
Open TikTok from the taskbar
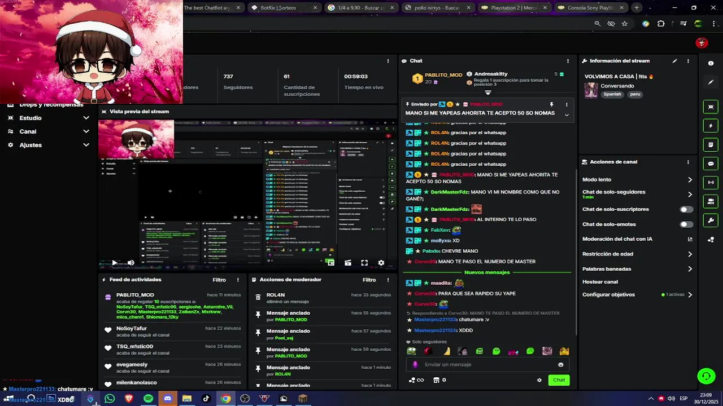point(206,399)
